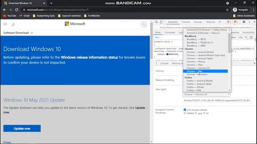Open the footprinting tools bookmark folder
Viewport: 257px width, 144px height.
coord(44,16)
